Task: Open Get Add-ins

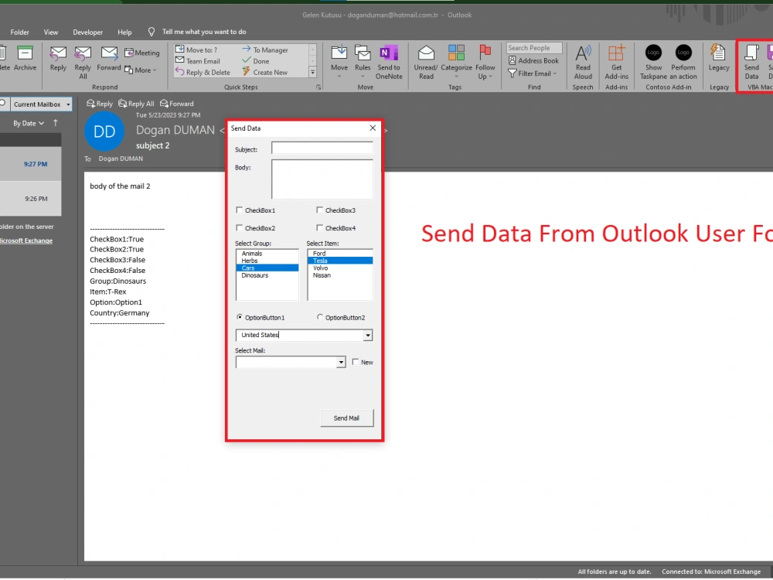Action: point(616,58)
